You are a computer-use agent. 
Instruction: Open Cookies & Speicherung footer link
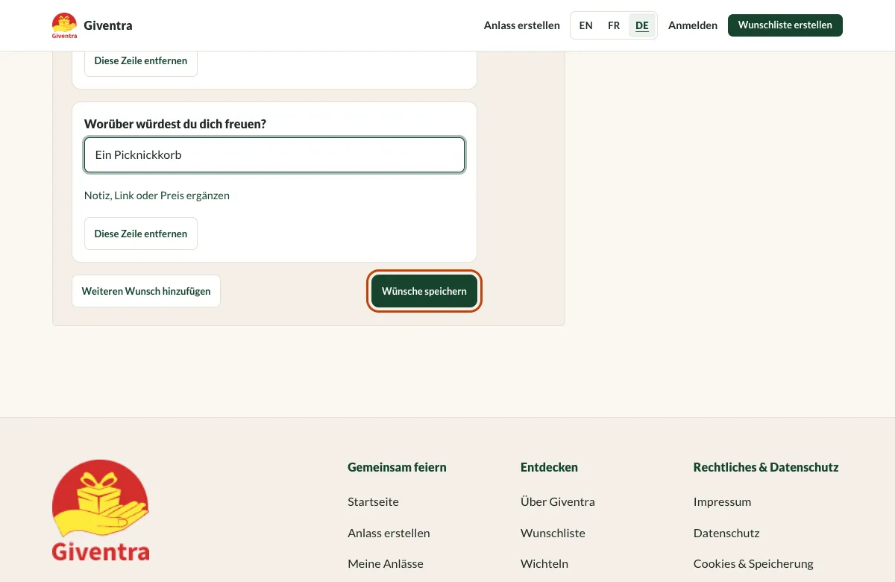click(753, 563)
